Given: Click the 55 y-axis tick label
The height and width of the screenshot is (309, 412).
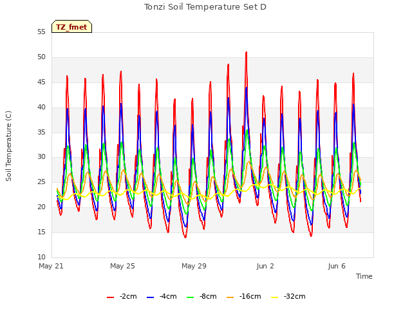Looking at the screenshot, I should [x=41, y=32].
